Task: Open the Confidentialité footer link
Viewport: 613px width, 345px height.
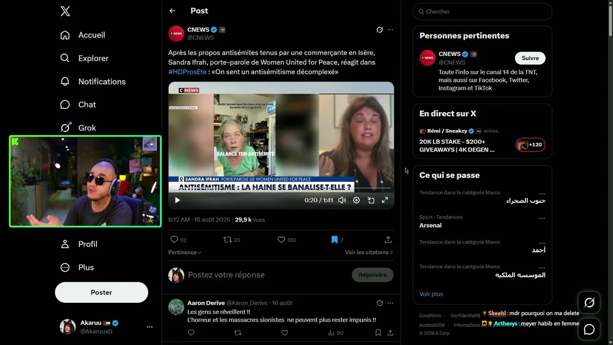Action: [x=465, y=315]
